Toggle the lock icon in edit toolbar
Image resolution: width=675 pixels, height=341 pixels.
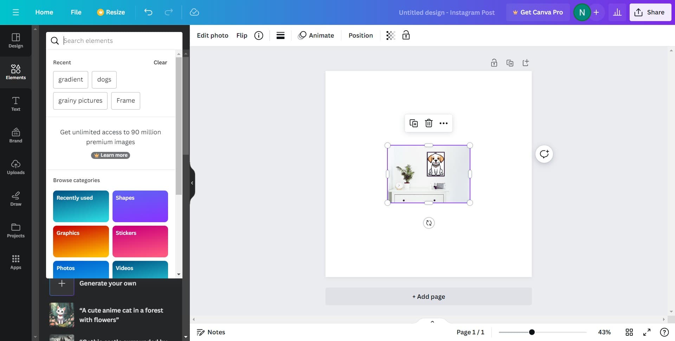click(x=406, y=36)
